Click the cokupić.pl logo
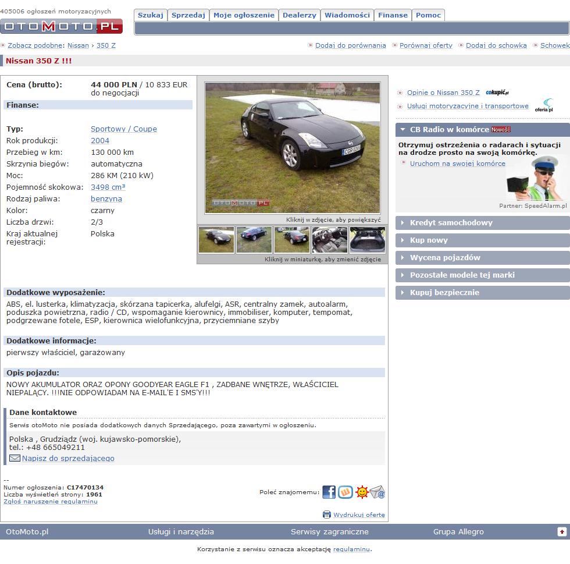The width and height of the screenshot is (570, 564). (497, 93)
